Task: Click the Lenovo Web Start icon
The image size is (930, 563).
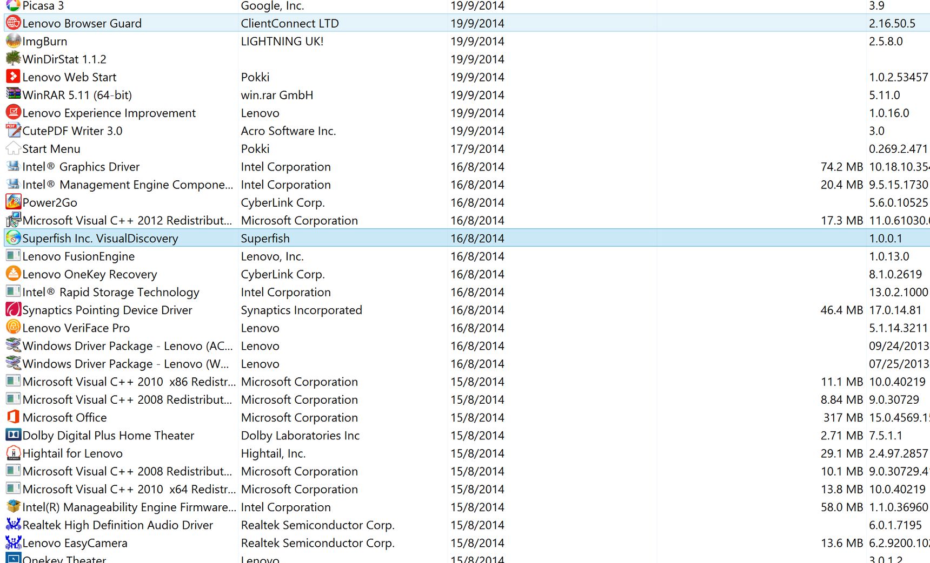Action: coord(13,77)
